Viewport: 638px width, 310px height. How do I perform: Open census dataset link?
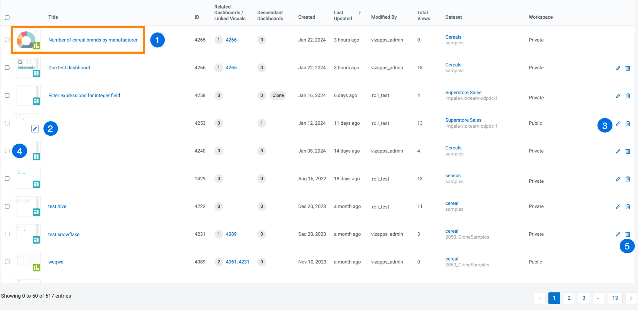tap(453, 176)
